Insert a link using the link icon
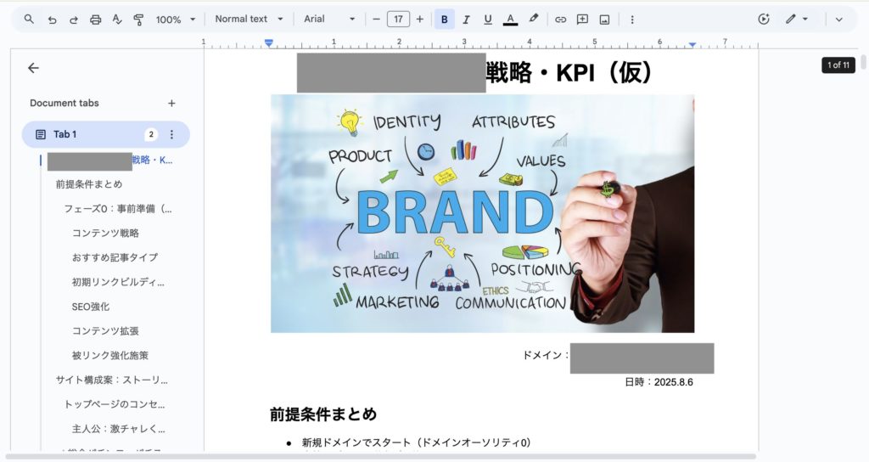Image resolution: width=869 pixels, height=462 pixels. coord(560,19)
